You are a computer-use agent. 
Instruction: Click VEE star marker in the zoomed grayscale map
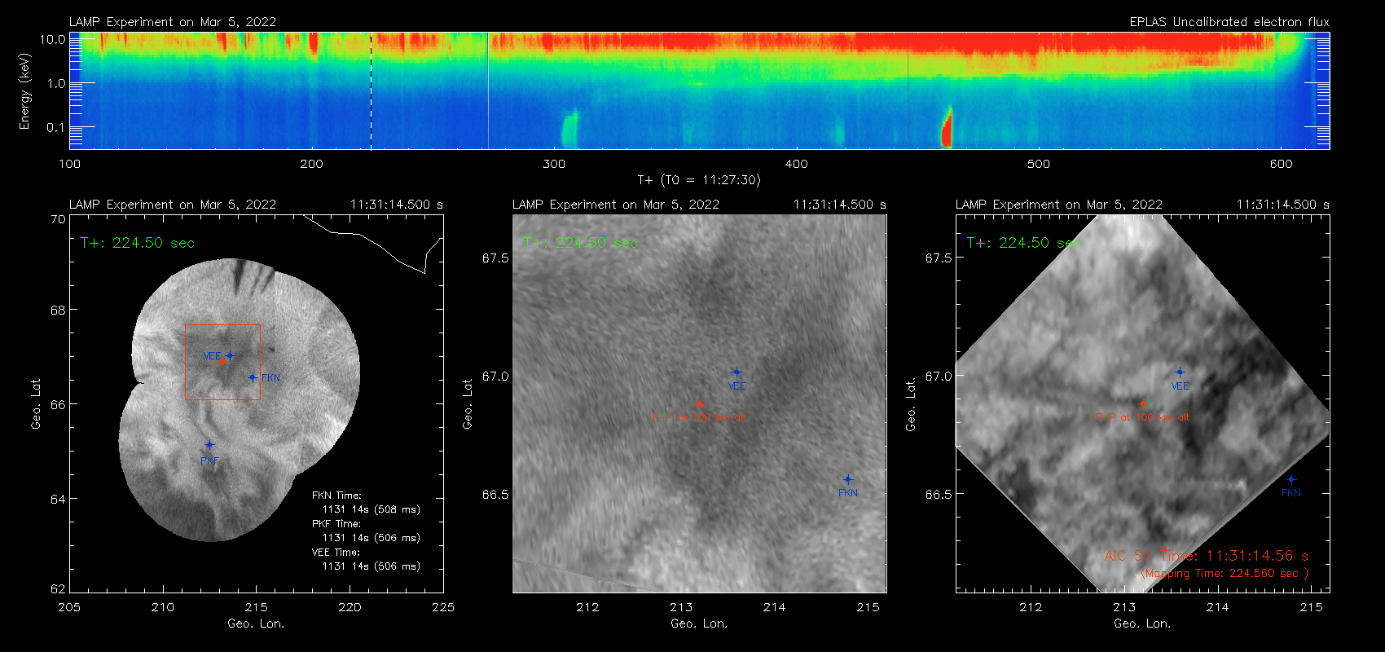[736, 372]
